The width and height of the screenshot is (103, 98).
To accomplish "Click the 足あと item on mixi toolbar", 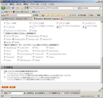I will (x=90, y=15).
